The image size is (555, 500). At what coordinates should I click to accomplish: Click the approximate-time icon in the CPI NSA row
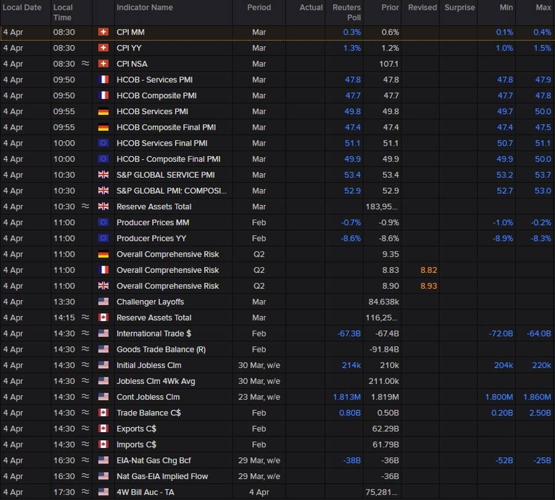tap(85, 64)
